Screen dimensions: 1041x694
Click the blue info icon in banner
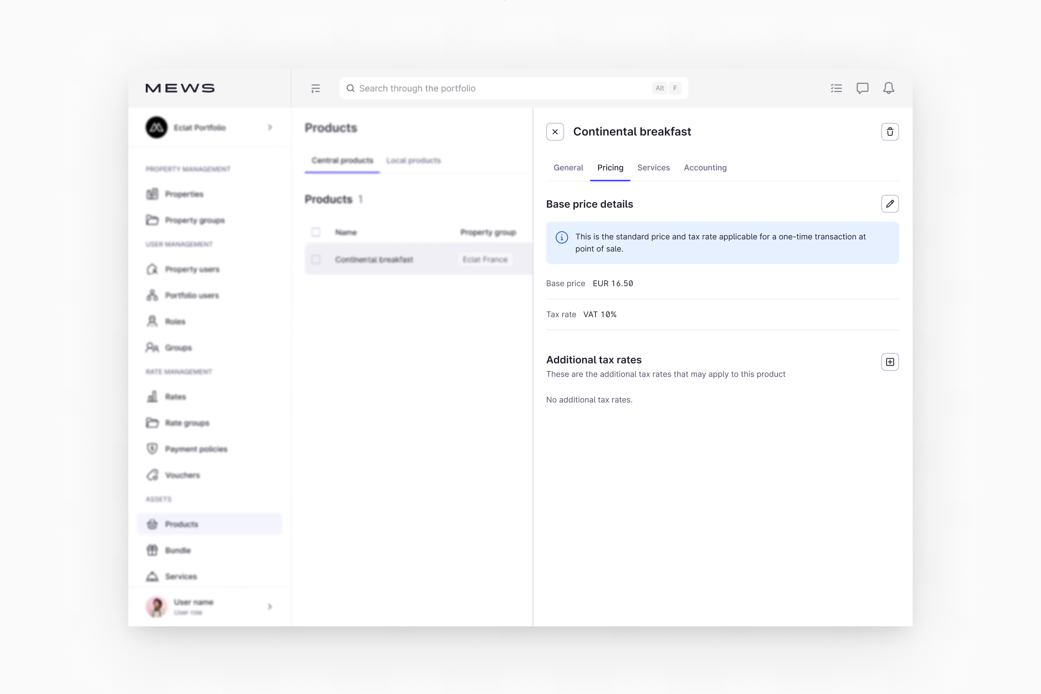pyautogui.click(x=562, y=237)
